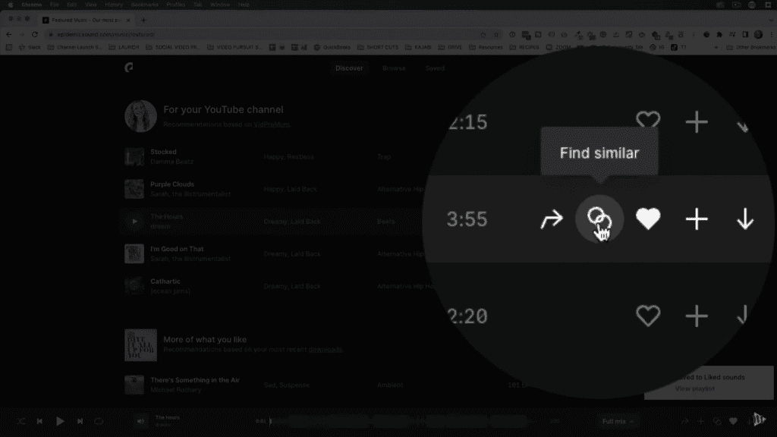This screenshot has height=437, width=777.
Task: Expand the RECIPES bookmarks folder
Action: [x=526, y=48]
